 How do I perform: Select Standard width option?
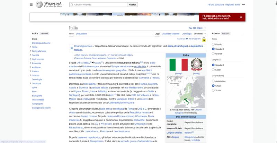tap(213, 65)
